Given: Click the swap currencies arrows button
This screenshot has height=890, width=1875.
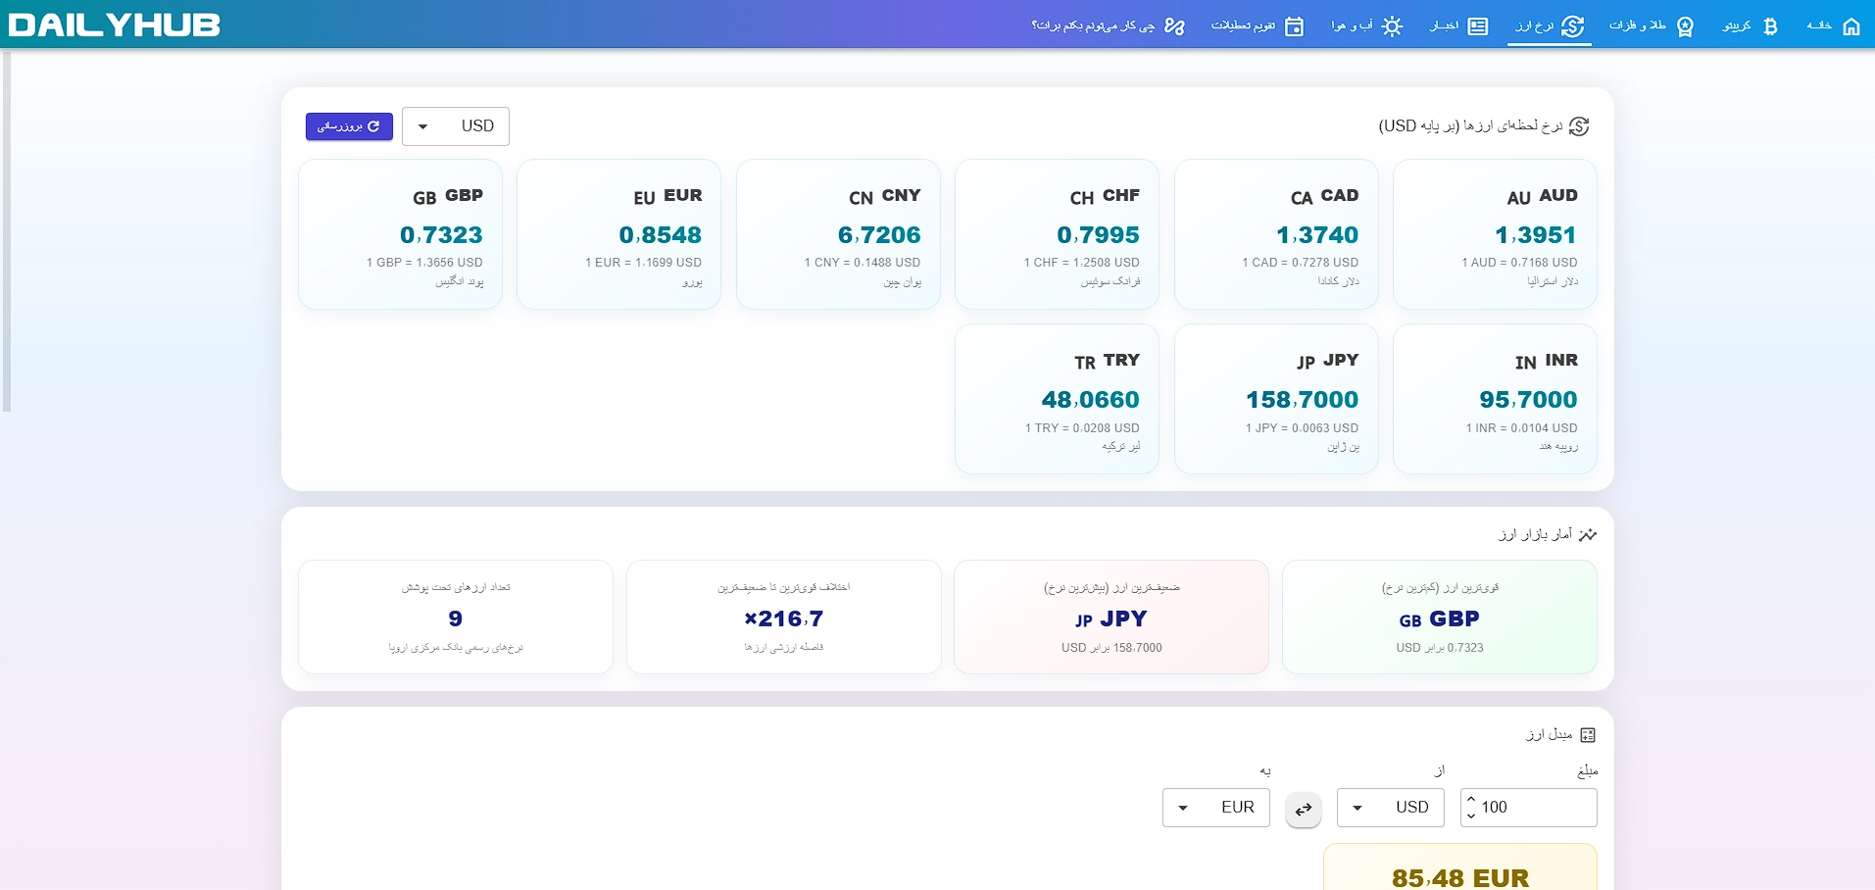Looking at the screenshot, I should tap(1304, 810).
